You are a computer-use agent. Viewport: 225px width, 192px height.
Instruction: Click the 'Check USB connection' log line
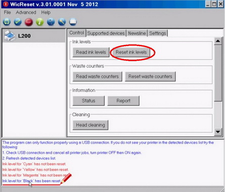click(x=72, y=153)
